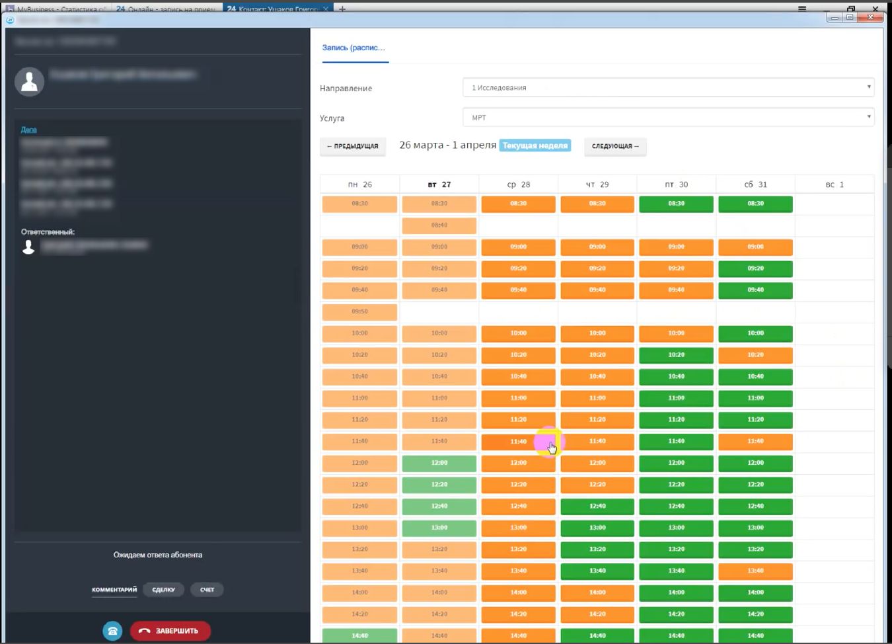892x644 pixels.
Task: Choose Tuesday 27 slot at 12:20
Action: (439, 485)
